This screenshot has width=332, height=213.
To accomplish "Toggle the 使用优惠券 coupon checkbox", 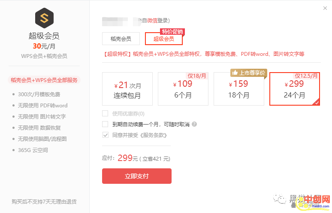I will click(x=105, y=113).
